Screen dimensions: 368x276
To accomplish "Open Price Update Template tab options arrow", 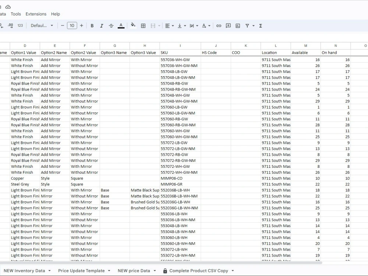I will [x=109, y=270].
